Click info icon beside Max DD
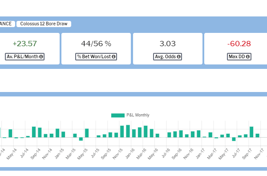 (248, 56)
